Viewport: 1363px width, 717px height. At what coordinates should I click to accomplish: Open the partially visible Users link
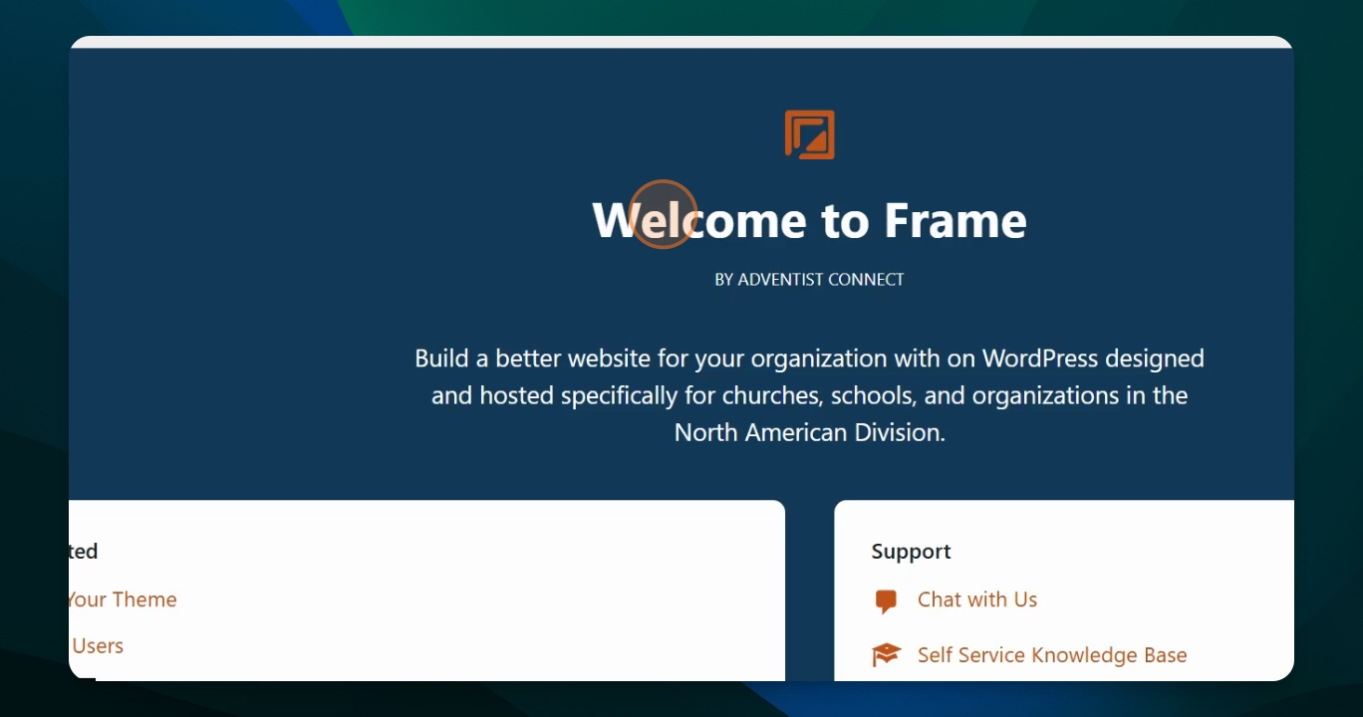pos(97,645)
